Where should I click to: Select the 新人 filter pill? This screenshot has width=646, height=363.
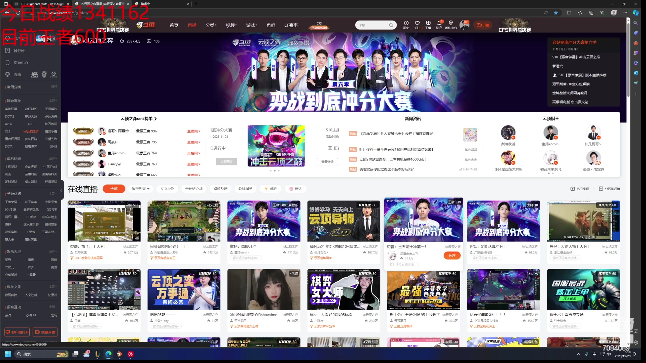[x=295, y=189]
